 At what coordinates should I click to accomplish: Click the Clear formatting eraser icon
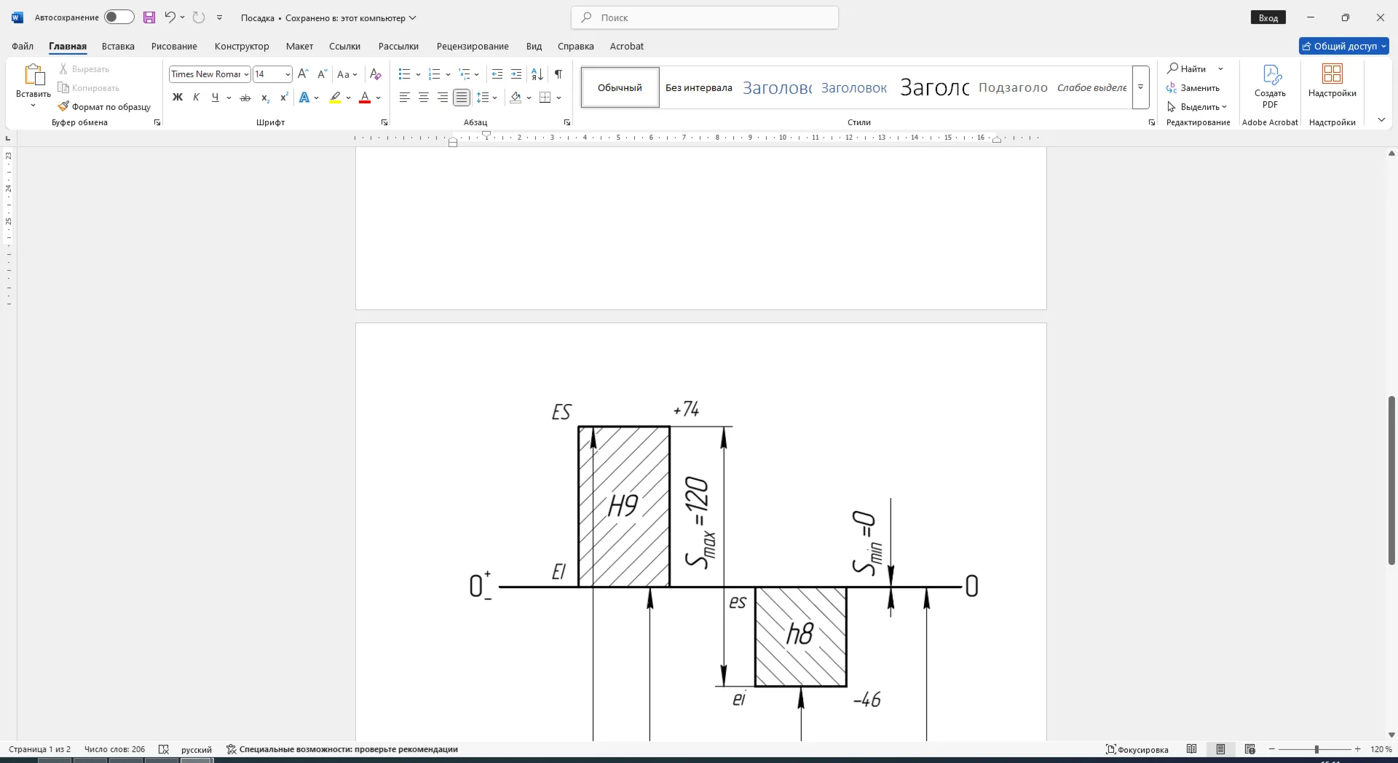[376, 74]
